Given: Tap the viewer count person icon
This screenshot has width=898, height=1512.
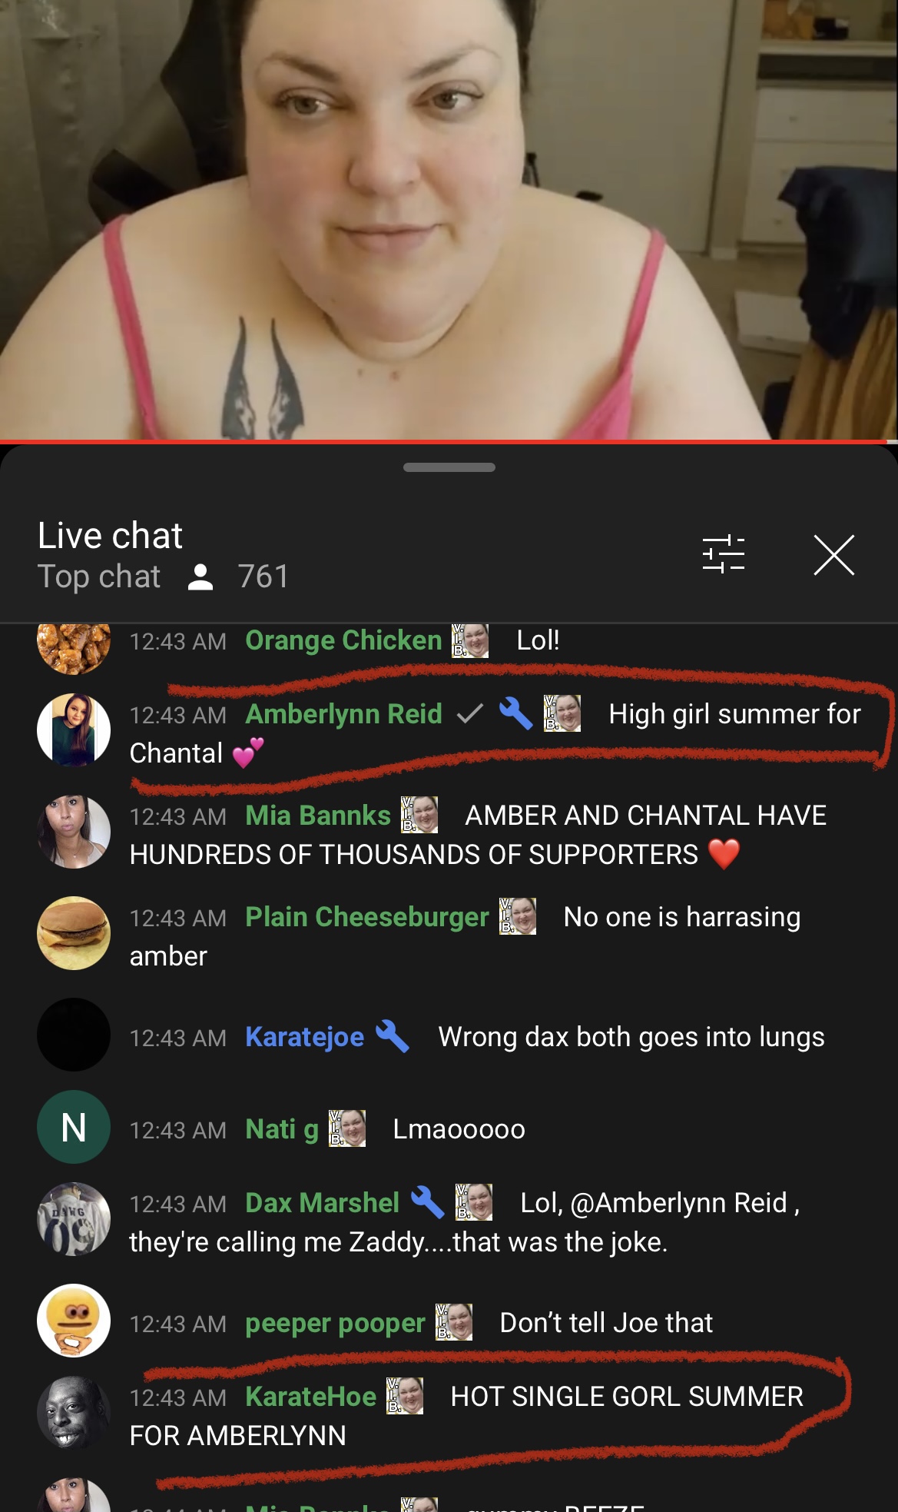Looking at the screenshot, I should [200, 577].
